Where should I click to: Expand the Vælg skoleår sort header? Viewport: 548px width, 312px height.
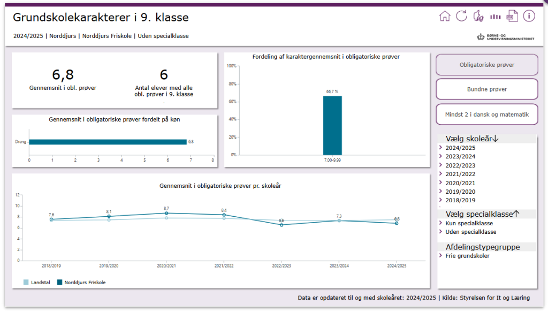(x=471, y=139)
